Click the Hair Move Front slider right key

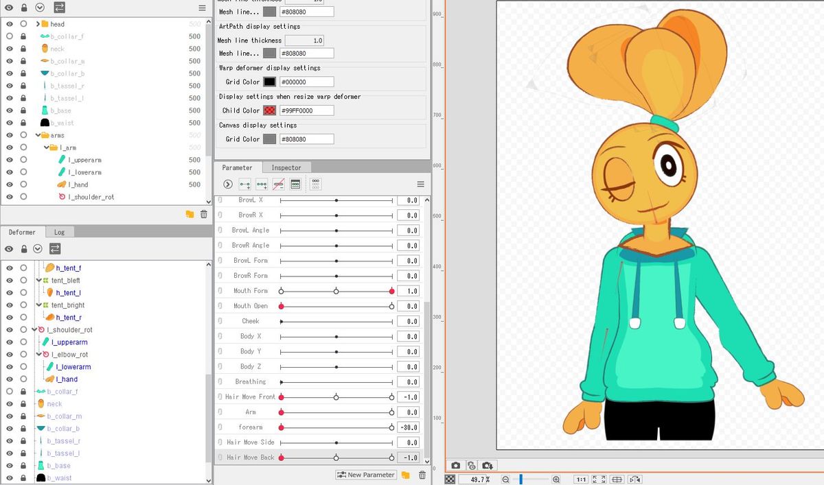(391, 397)
